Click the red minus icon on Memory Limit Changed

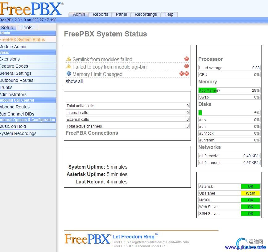click(x=187, y=73)
